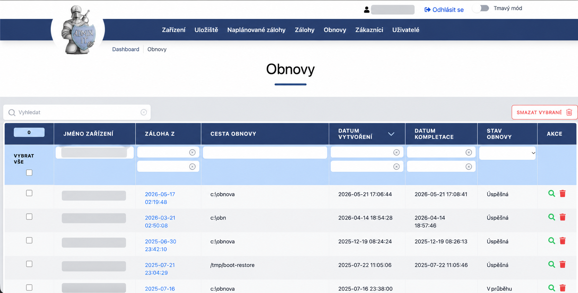Image resolution: width=578 pixels, height=293 pixels.
Task: Go to Dashboard breadcrumb
Action: 126,49
